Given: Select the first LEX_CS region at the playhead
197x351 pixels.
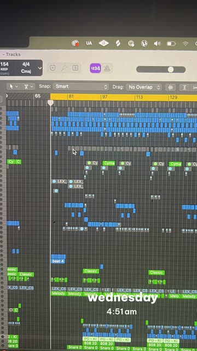Looking at the screenshot, I should click(x=59, y=289).
